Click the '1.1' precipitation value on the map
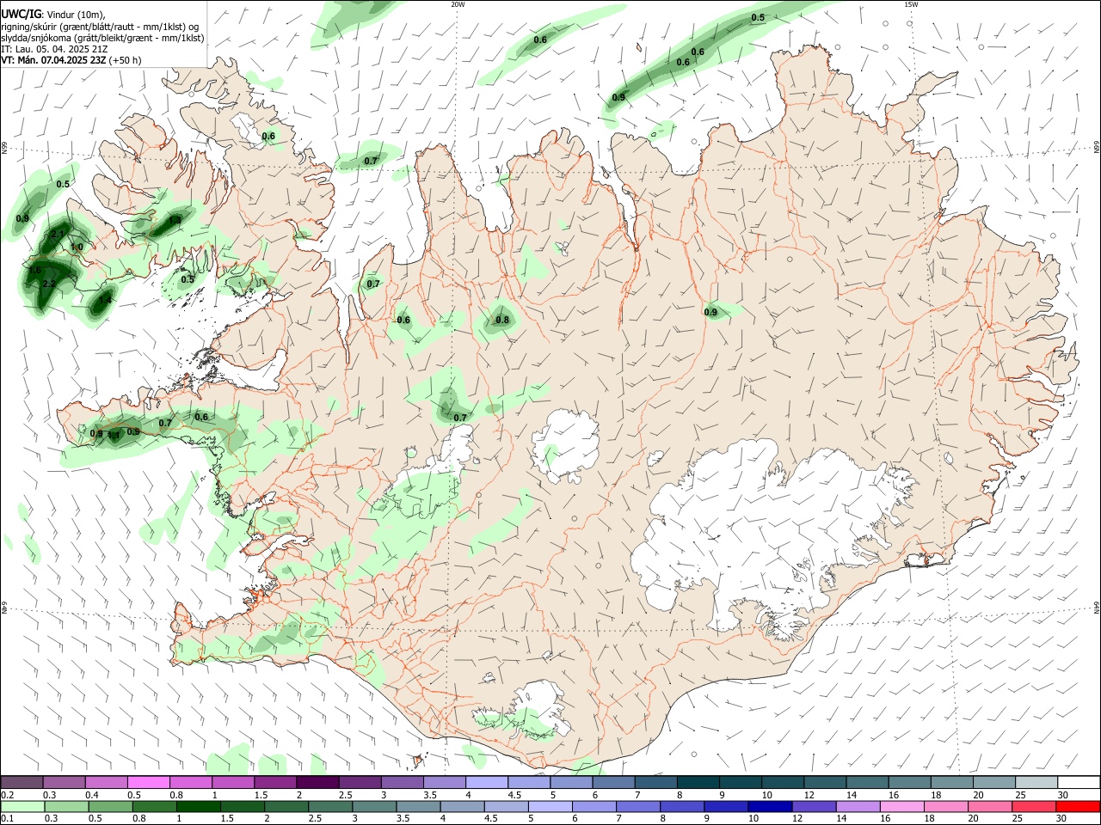The height and width of the screenshot is (825, 1101). tap(114, 435)
